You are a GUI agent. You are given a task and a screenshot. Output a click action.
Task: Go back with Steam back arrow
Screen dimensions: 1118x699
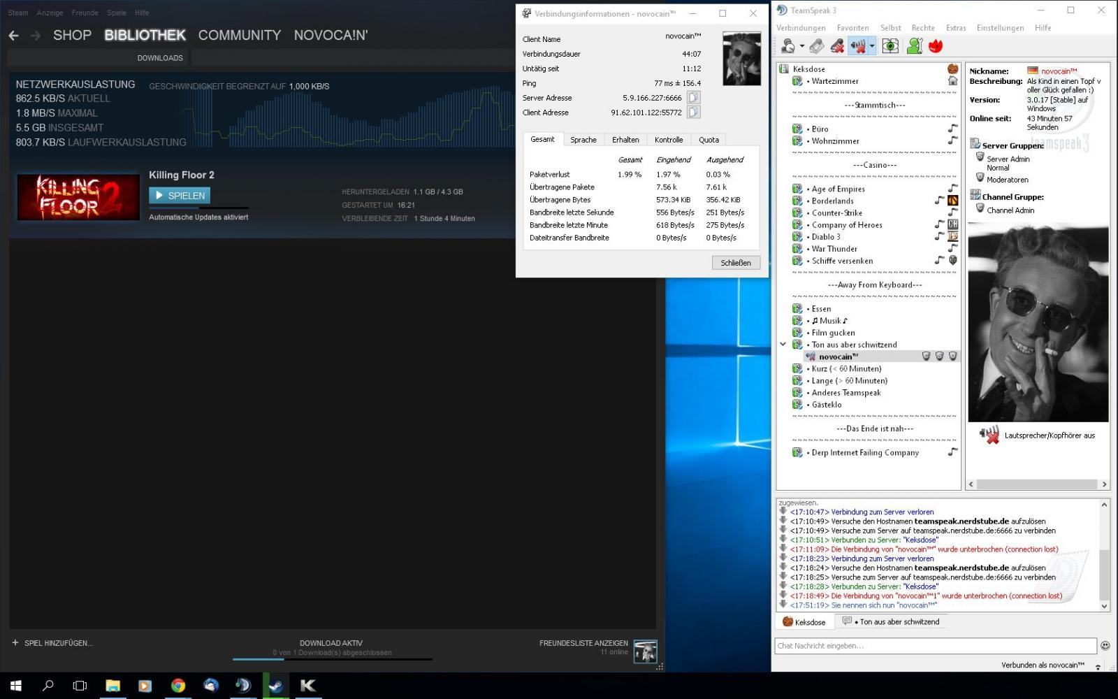tap(14, 35)
